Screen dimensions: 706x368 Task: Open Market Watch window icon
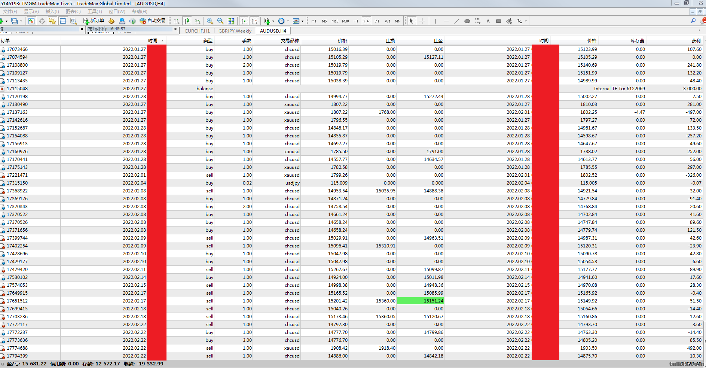[31, 21]
